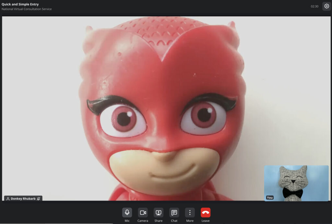Start screen sharing via the Share icon
The image size is (332, 224).
[x=159, y=213]
